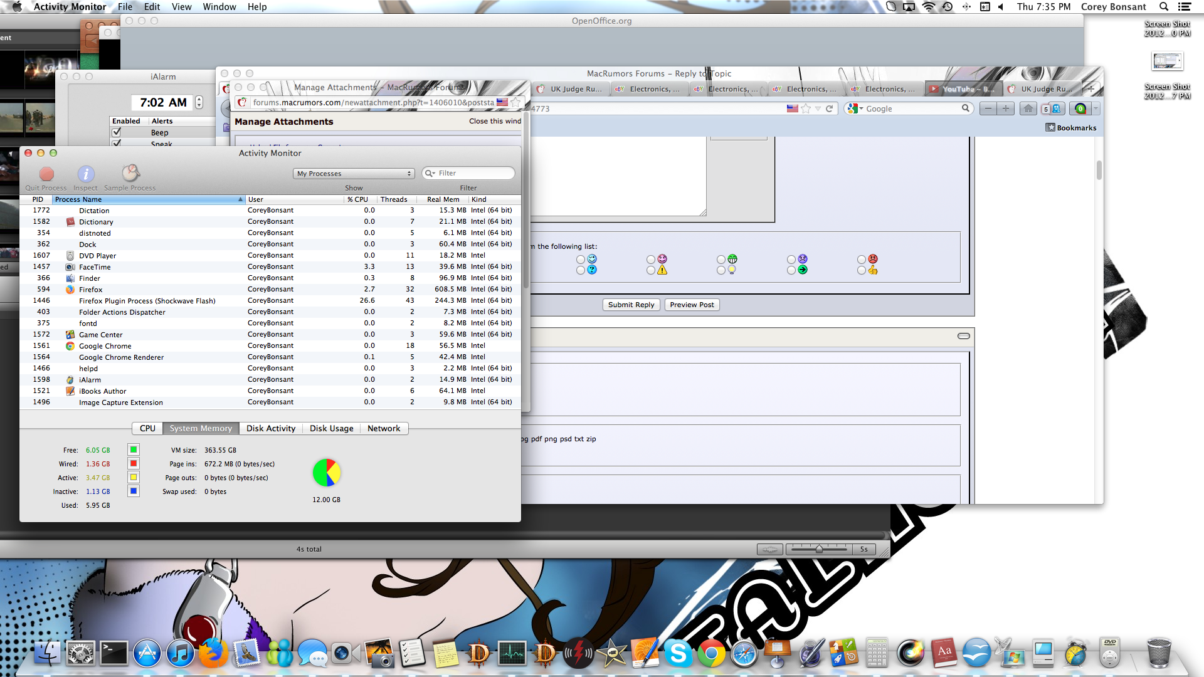Click iAlarm time stepper arrows
Screen dimensions: 1204x677
coord(199,102)
